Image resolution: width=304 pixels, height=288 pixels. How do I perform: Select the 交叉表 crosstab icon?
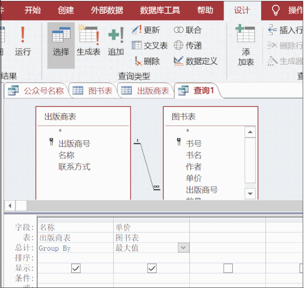pos(150,45)
